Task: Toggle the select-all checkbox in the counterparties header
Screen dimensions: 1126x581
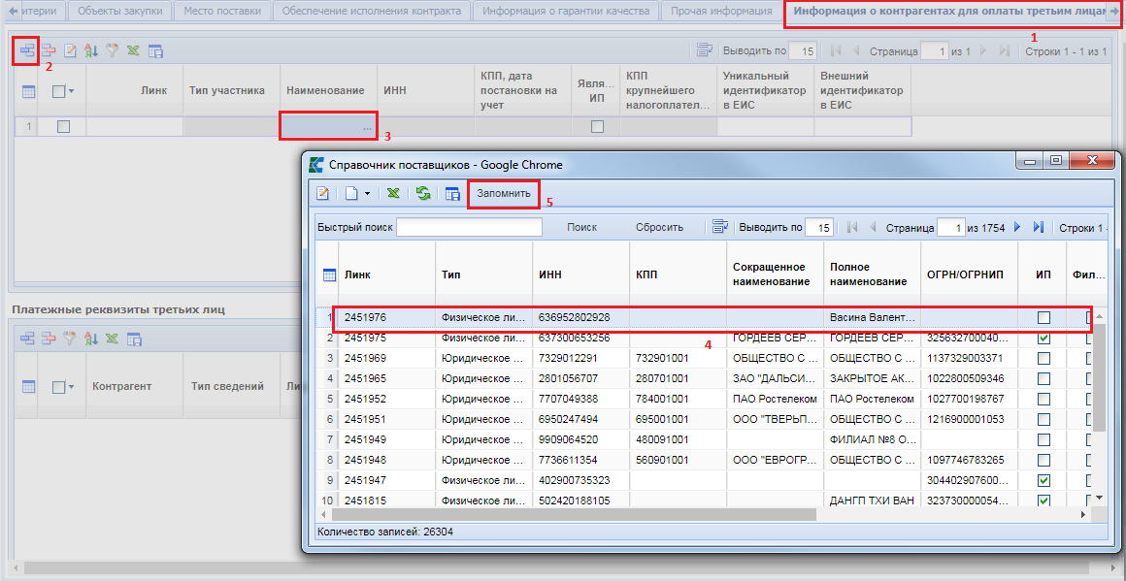Action: tap(59, 91)
